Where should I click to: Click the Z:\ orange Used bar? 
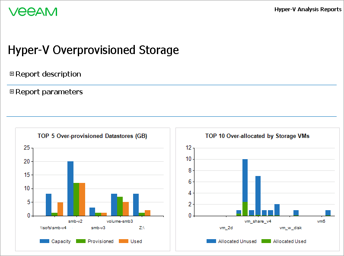(148, 213)
